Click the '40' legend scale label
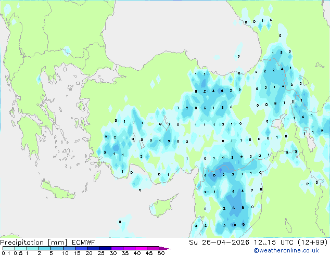 pyautogui.click(x=137, y=253)
